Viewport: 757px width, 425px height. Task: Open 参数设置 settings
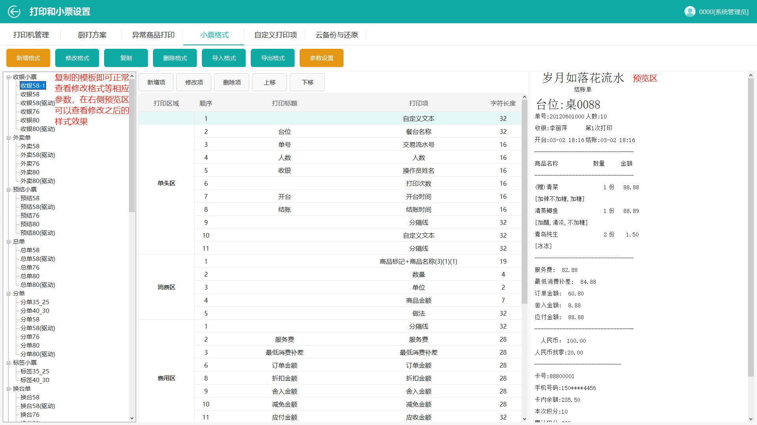pyautogui.click(x=322, y=58)
